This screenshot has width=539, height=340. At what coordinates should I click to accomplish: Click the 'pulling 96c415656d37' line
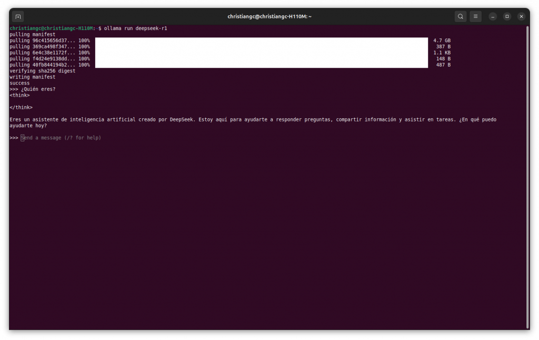(49, 40)
